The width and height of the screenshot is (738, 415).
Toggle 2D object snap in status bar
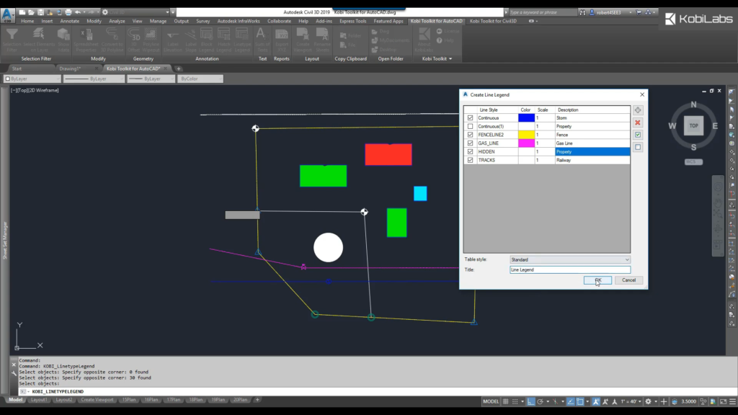pyautogui.click(x=580, y=401)
